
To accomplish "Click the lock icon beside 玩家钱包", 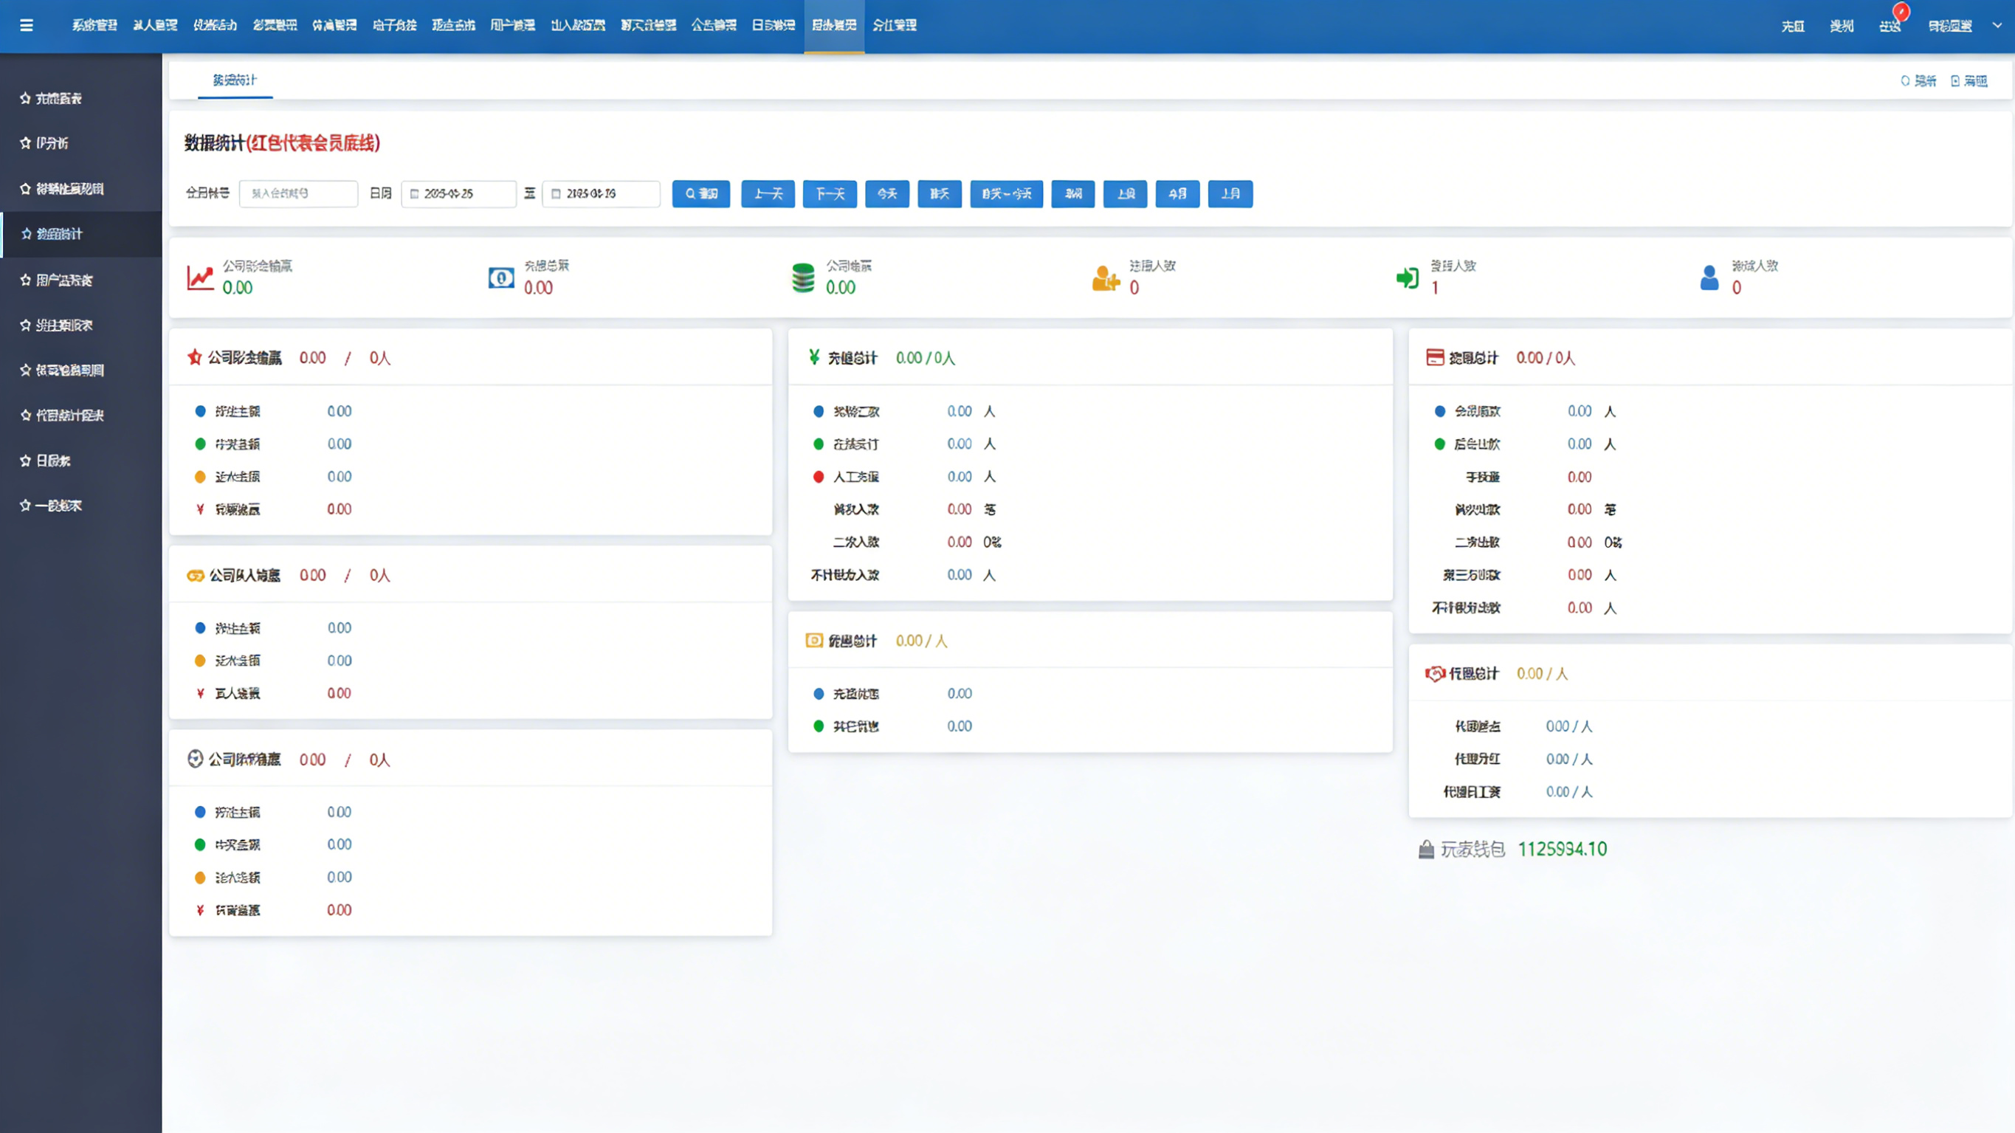I will pos(1426,850).
